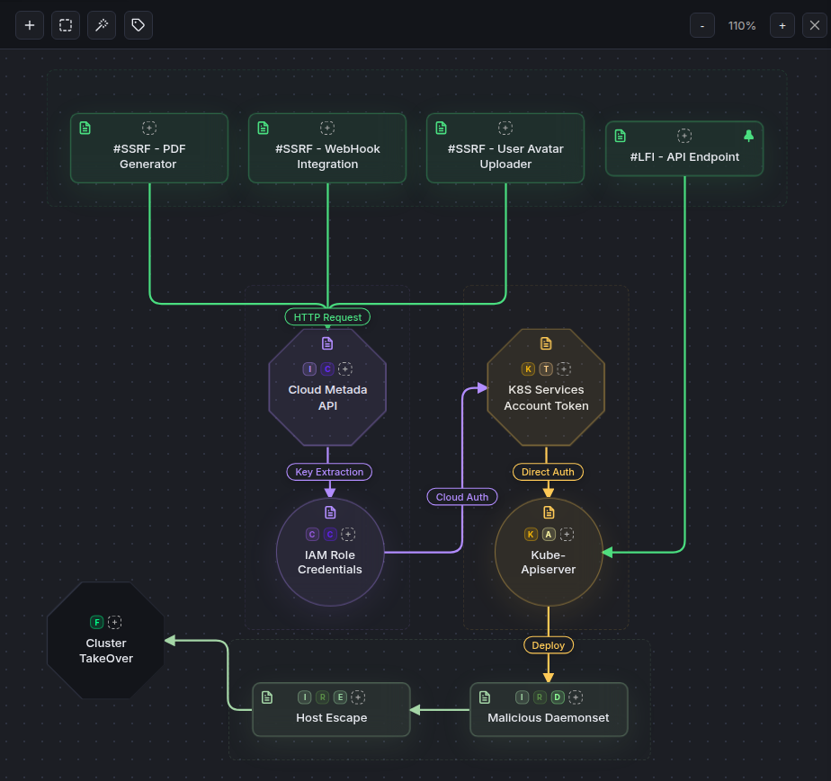Select the HTTP Request edge label
Screen dimensions: 831x781
click(327, 317)
